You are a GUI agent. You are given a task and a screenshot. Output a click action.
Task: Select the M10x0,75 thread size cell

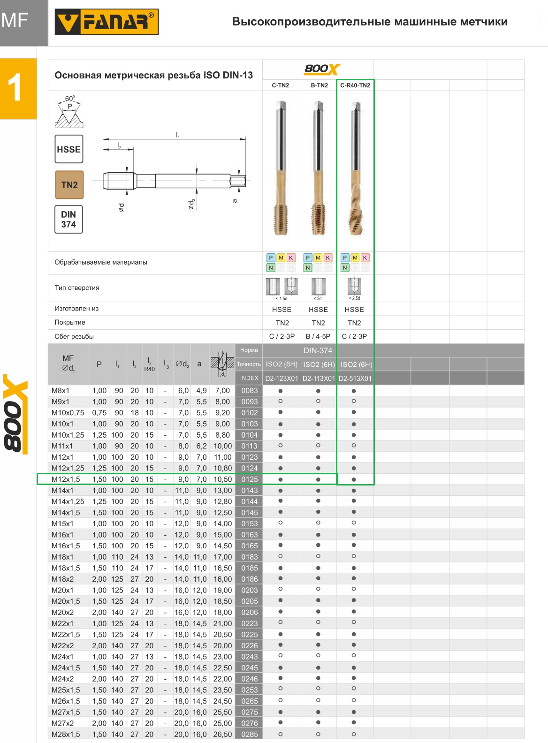pyautogui.click(x=68, y=413)
